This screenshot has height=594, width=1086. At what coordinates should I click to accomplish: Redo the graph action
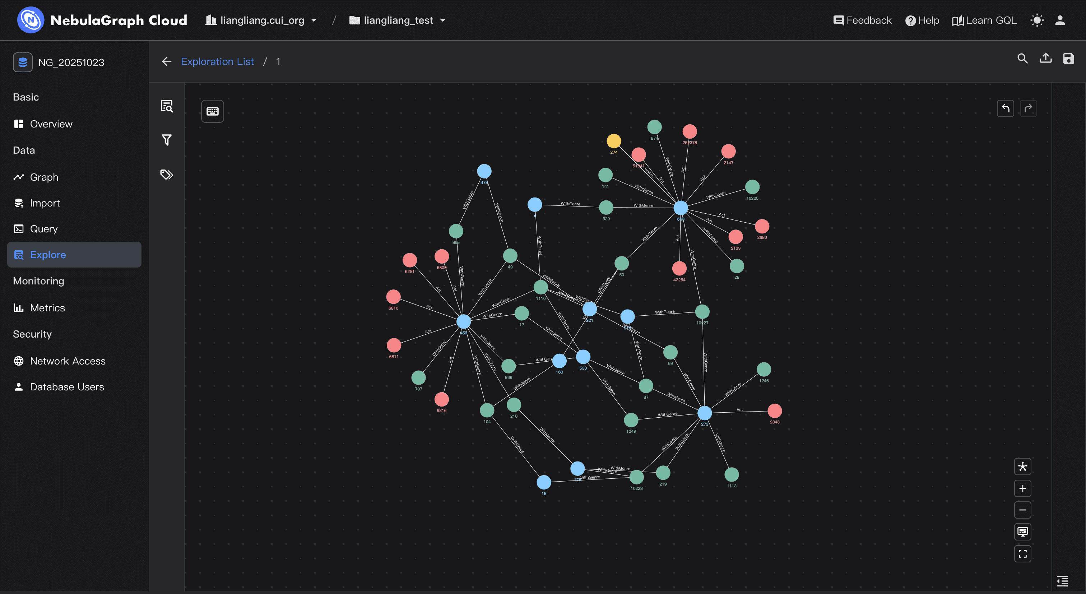pos(1028,109)
